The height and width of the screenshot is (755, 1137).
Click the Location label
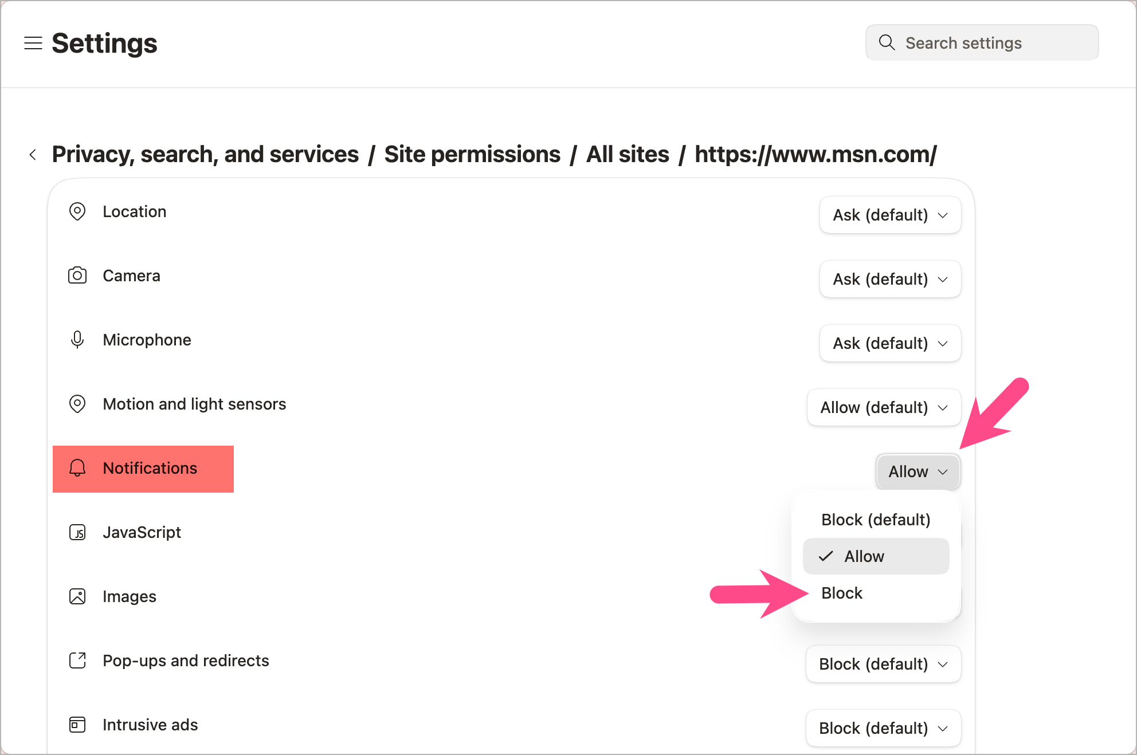click(x=135, y=211)
